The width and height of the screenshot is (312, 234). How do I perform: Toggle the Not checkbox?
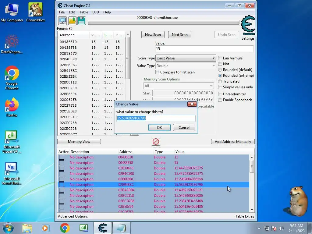click(220, 64)
